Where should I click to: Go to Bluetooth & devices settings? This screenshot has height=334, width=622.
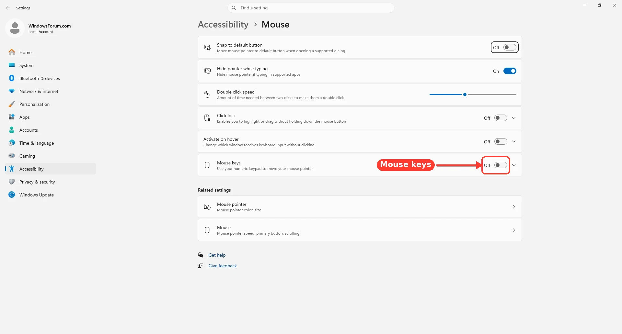[x=51, y=78]
